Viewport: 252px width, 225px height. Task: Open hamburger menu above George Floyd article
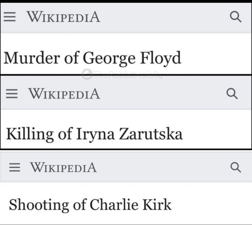[x=10, y=17]
